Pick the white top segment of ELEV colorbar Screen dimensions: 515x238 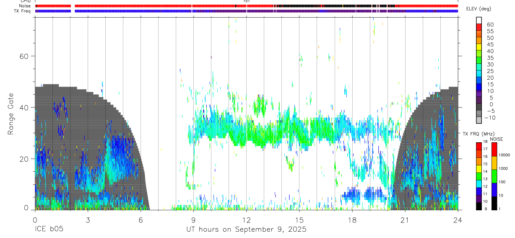click(479, 20)
